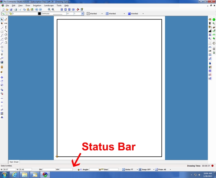The height and width of the screenshot is (178, 216).
Task: Select the Text tool in left toolbar
Action: click(x=2, y=55)
